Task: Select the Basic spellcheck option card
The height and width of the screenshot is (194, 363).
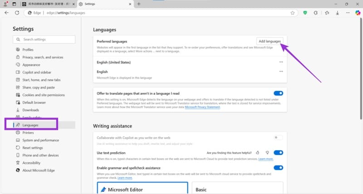Action: coord(237,188)
